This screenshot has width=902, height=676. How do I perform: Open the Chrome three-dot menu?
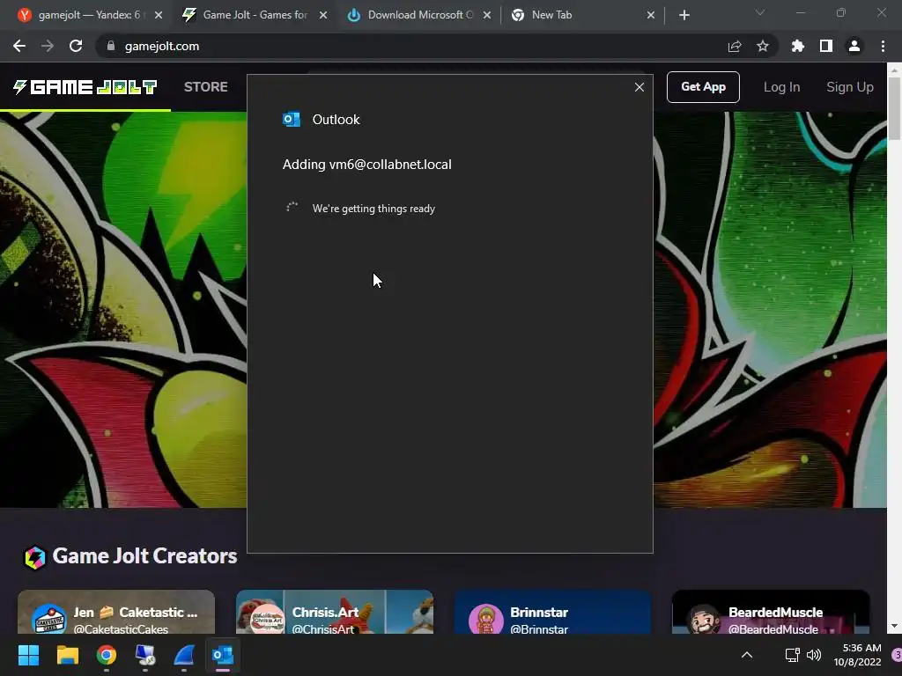(x=883, y=46)
